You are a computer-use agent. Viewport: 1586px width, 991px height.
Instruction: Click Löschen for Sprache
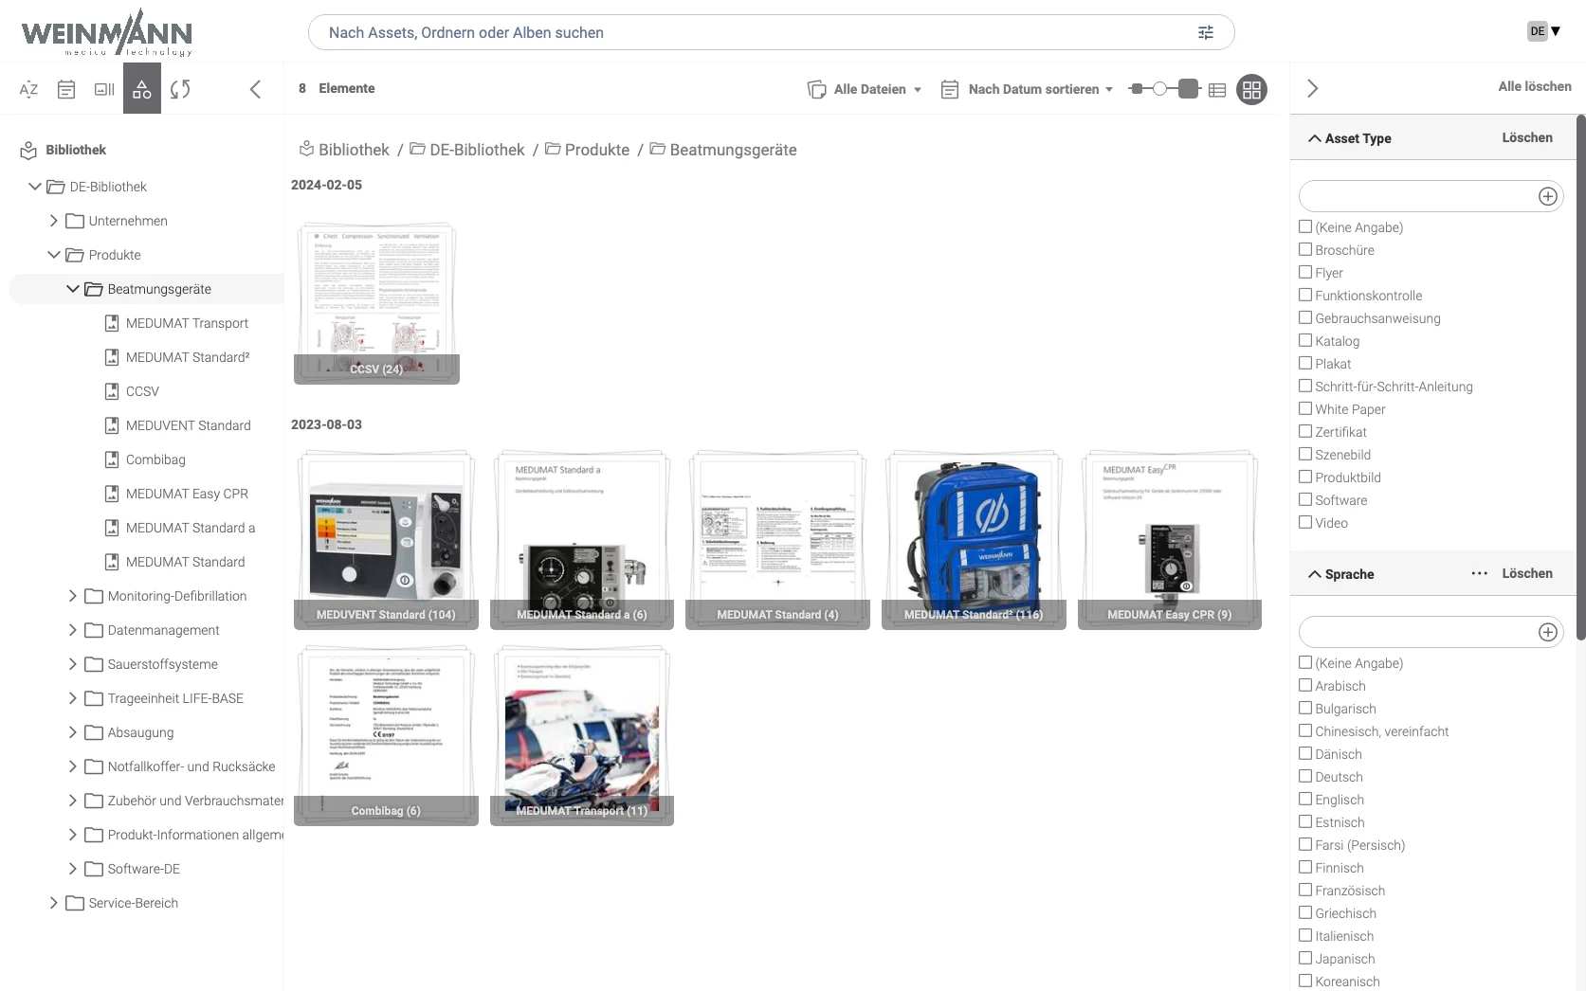coord(1527,573)
